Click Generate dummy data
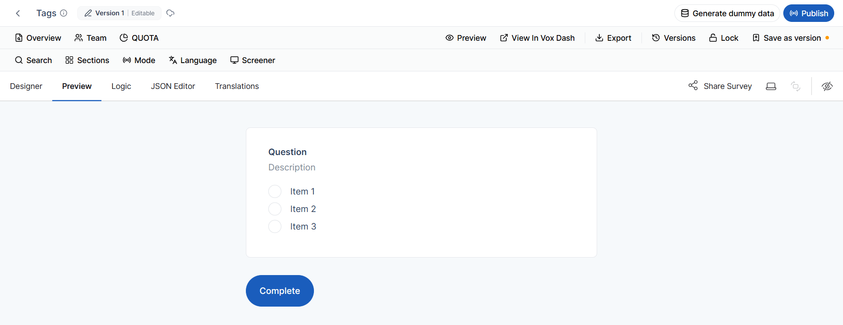Viewport: 843px width, 325px height. tap(727, 13)
